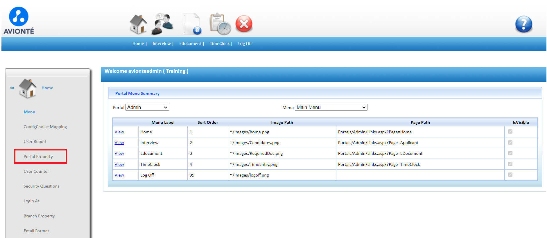The width and height of the screenshot is (547, 238).
Task: Open the Portal dropdown set to Admin
Action: point(147,108)
